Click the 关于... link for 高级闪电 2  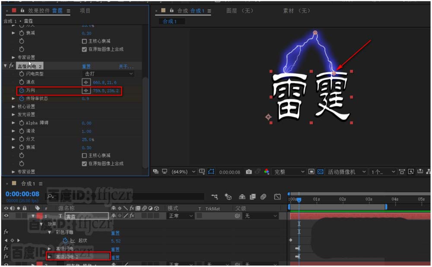[126, 66]
